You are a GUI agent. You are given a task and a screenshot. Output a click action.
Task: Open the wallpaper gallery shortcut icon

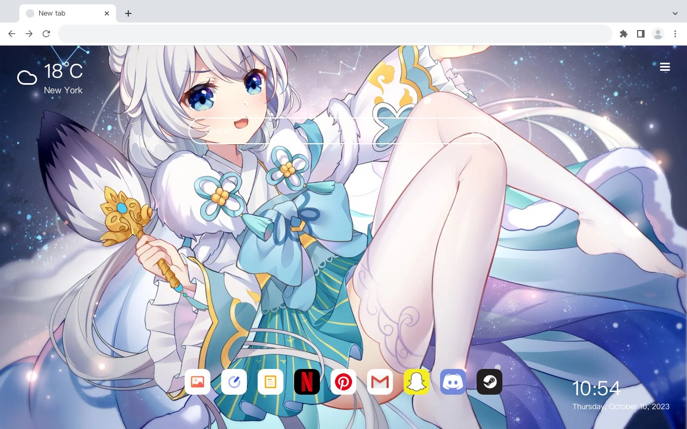(x=198, y=382)
